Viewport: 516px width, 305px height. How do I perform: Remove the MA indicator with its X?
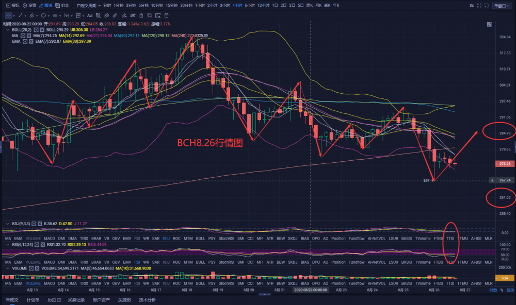tap(28, 36)
